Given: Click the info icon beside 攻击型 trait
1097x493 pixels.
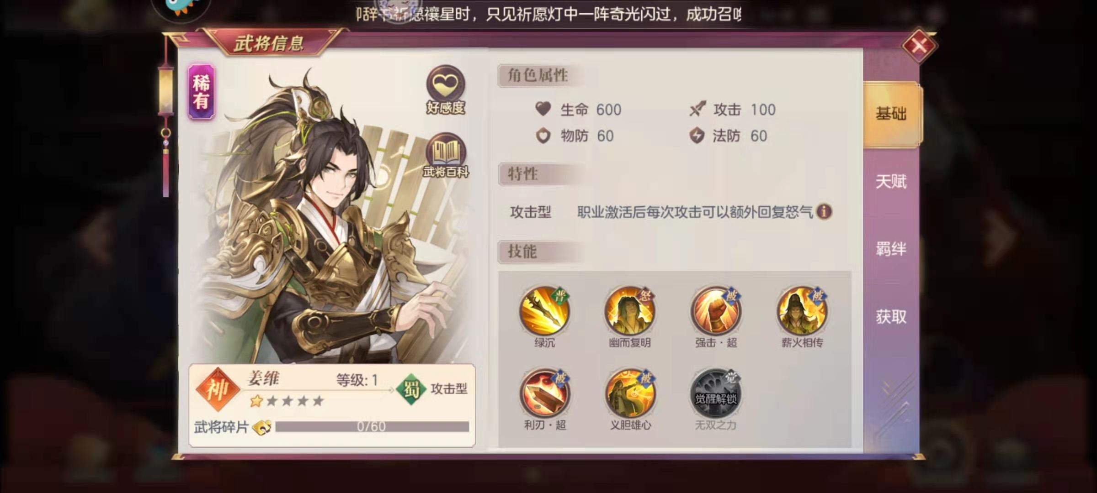Looking at the screenshot, I should coord(824,212).
